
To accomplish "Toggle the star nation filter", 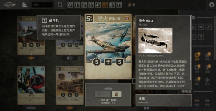I will pyautogui.click(x=207, y=55).
